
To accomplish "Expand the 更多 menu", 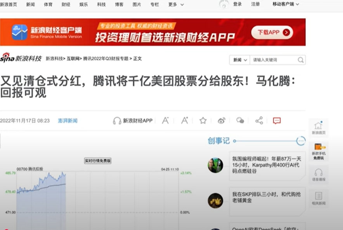I will pos(176,4).
